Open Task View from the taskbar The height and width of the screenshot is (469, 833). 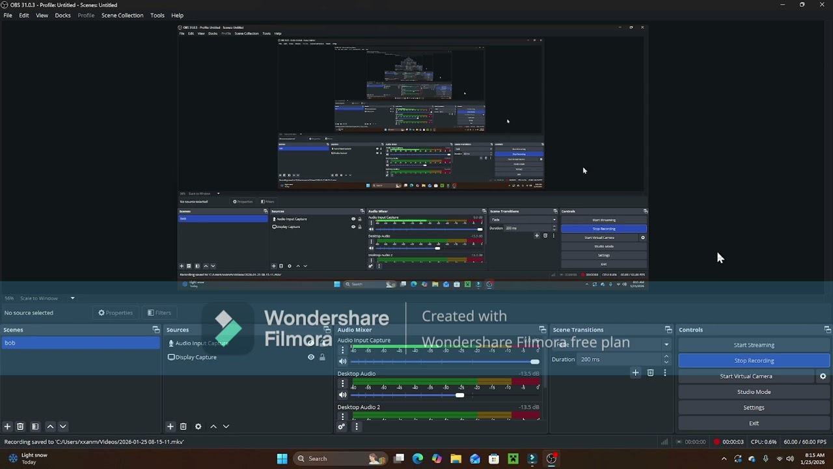(399, 459)
